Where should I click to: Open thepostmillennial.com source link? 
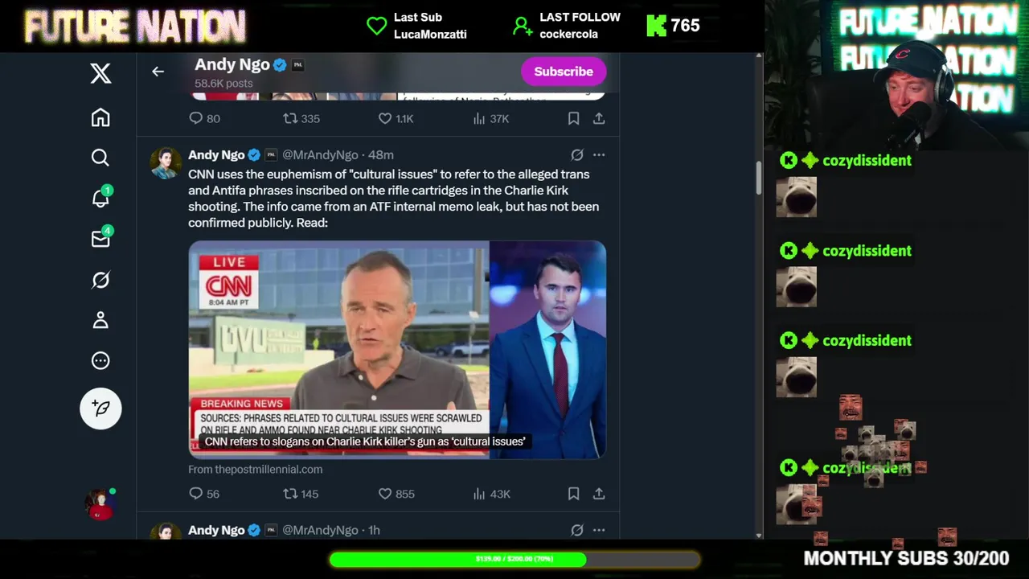(256, 469)
